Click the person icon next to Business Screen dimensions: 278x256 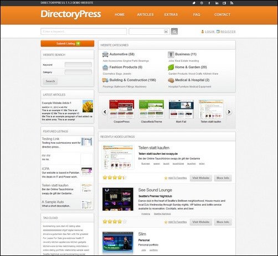point(171,54)
